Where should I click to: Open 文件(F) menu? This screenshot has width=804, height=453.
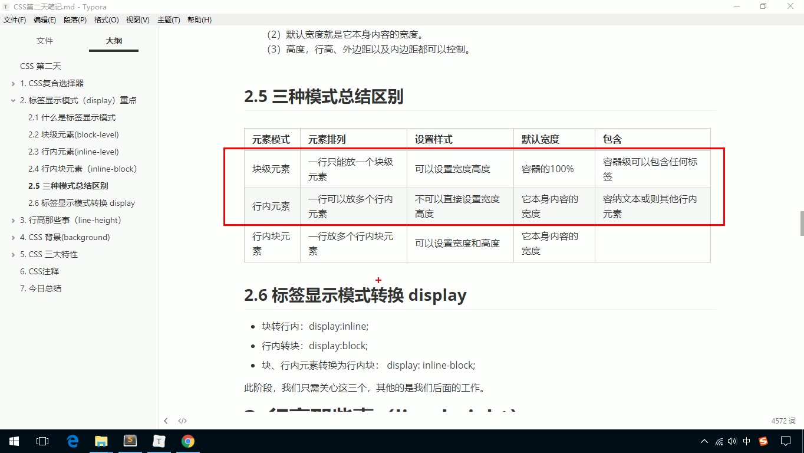(15, 19)
